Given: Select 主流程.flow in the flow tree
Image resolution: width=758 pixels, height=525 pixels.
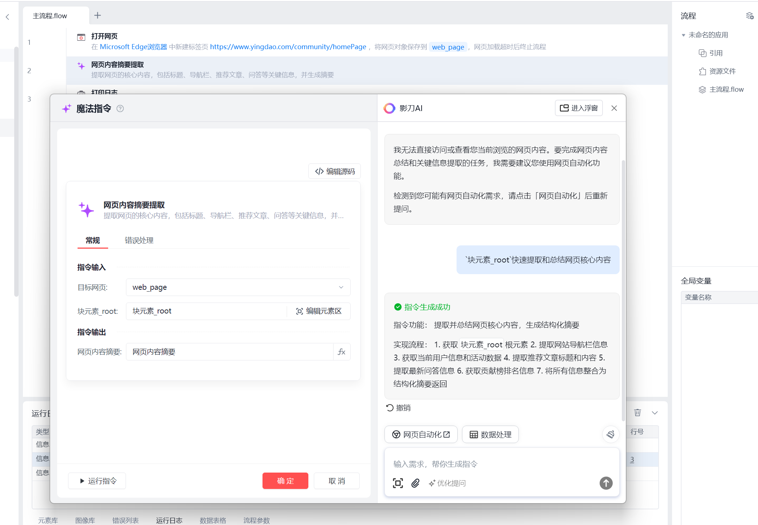Looking at the screenshot, I should pos(726,90).
